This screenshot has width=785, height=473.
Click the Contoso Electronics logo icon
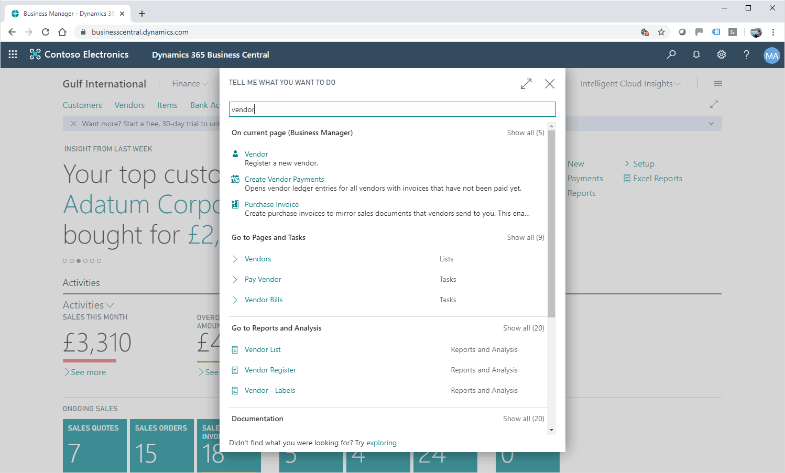point(35,54)
